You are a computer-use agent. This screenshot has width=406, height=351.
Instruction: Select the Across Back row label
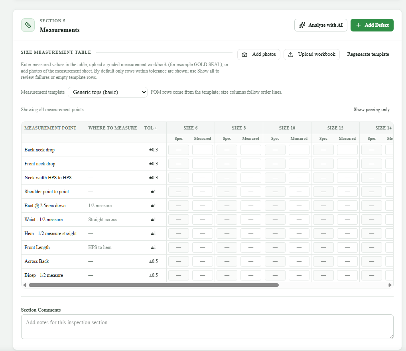click(x=37, y=261)
